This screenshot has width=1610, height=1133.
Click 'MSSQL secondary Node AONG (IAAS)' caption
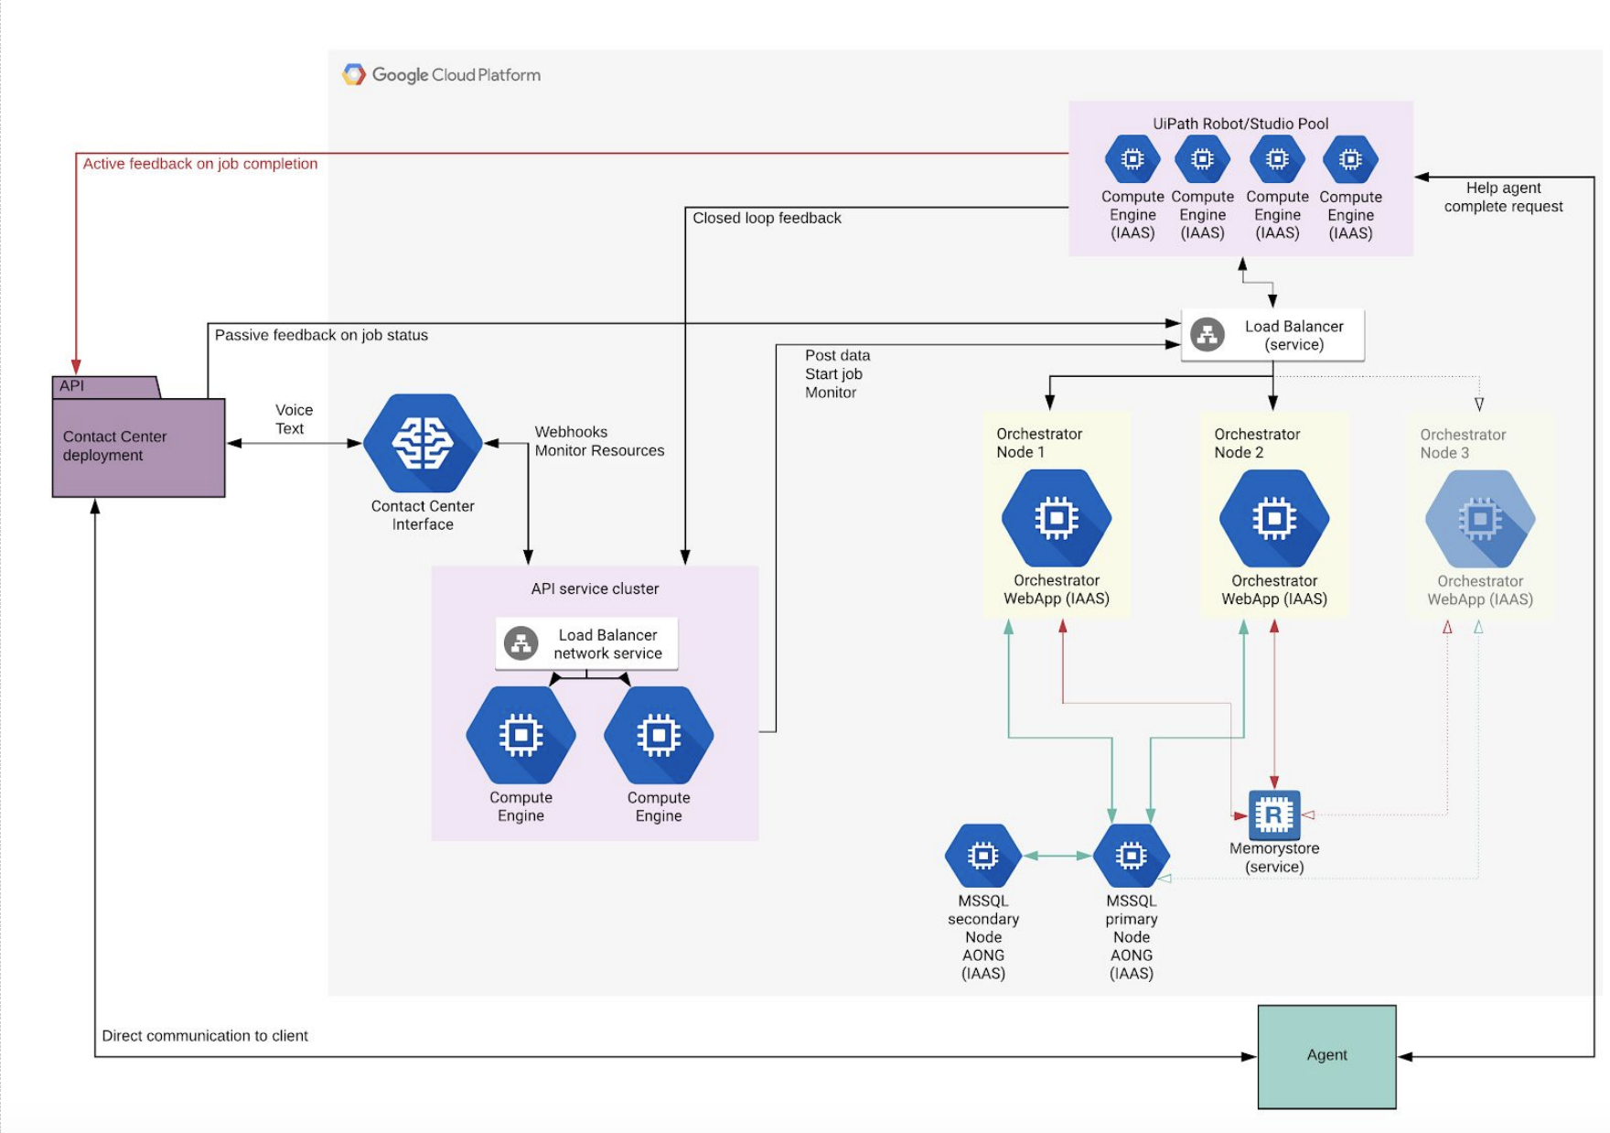click(983, 937)
